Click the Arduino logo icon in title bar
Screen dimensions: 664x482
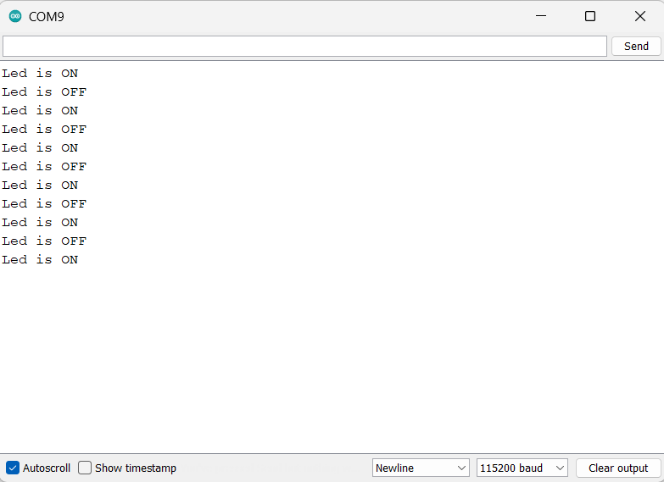point(15,16)
